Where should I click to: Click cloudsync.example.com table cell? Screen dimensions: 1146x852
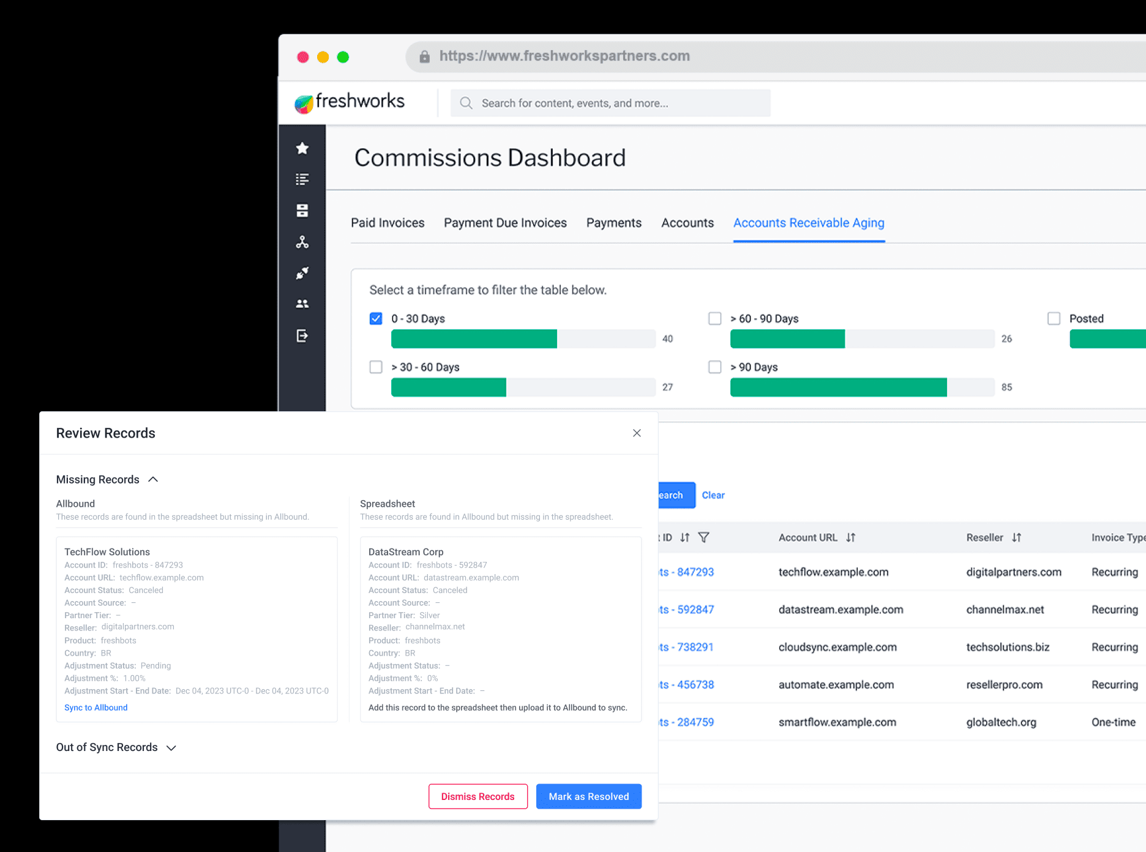click(837, 647)
